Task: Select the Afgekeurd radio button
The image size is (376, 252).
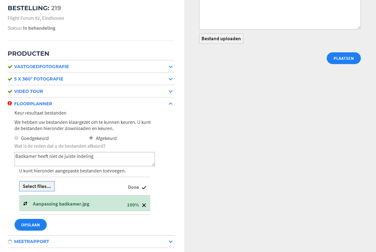Action: coord(91,138)
